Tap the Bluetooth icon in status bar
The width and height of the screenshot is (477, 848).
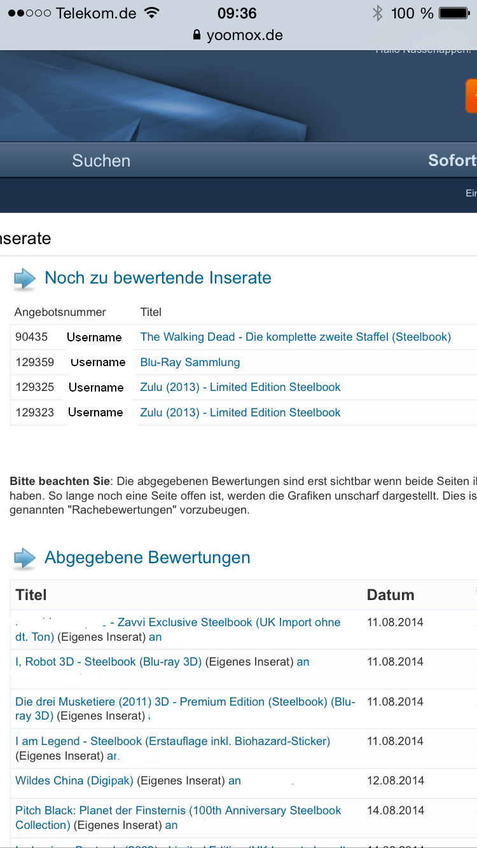(377, 13)
